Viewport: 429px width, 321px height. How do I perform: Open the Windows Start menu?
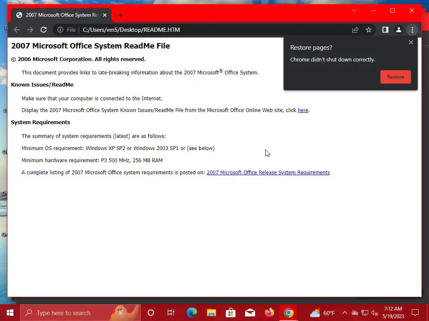(10, 313)
